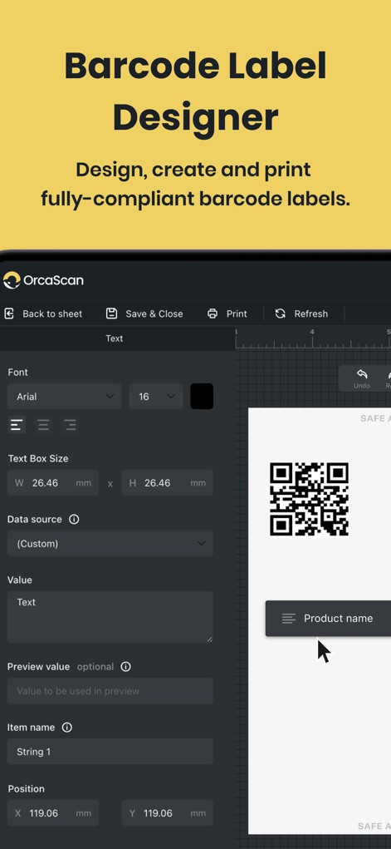Edit the Y position field
The width and height of the screenshot is (391, 849).
(x=168, y=813)
